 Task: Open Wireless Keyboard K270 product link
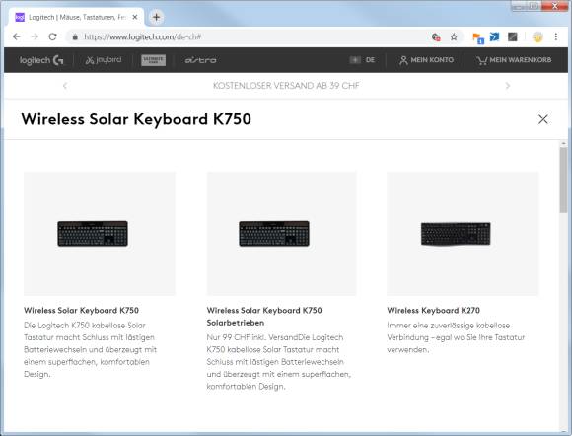click(433, 310)
